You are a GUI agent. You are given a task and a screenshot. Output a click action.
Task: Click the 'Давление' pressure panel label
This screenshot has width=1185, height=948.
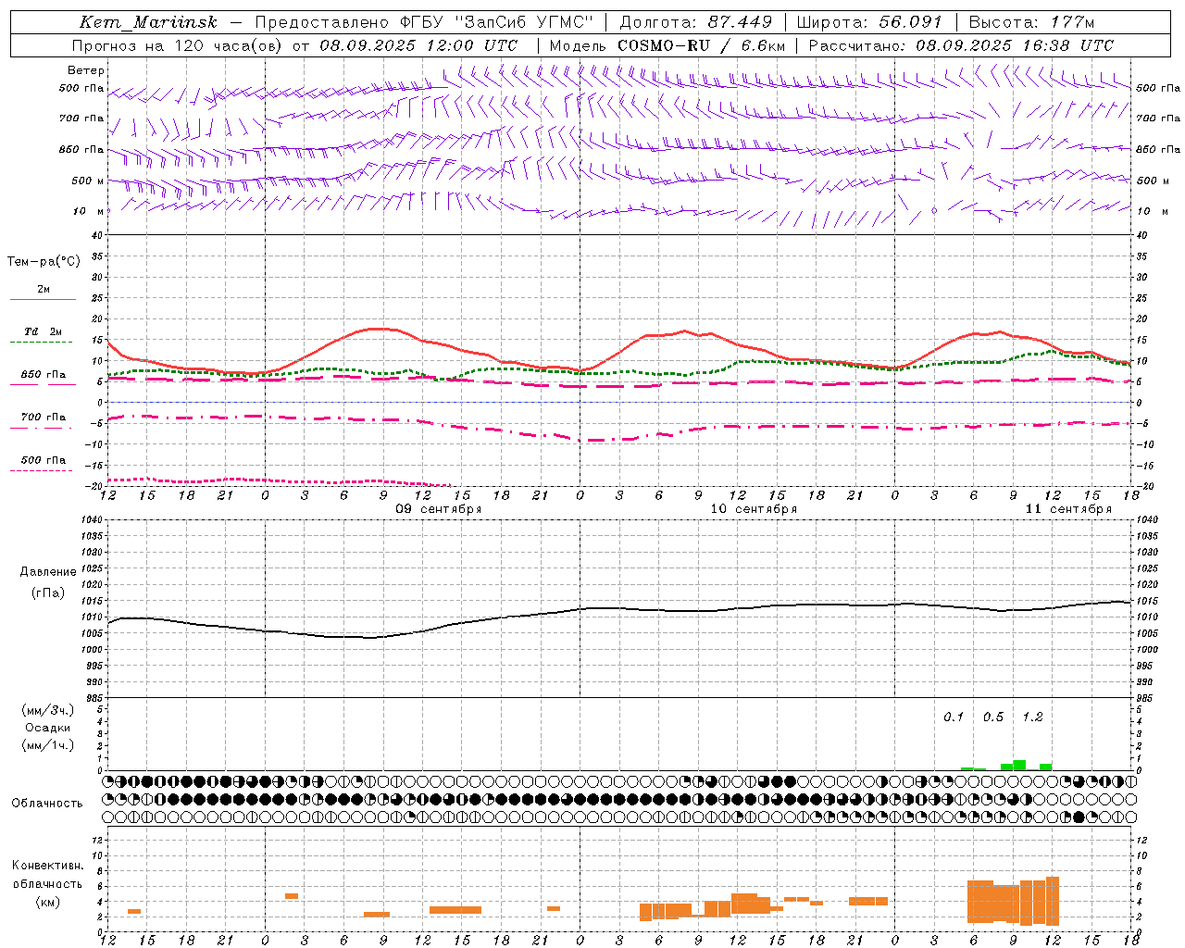(48, 572)
